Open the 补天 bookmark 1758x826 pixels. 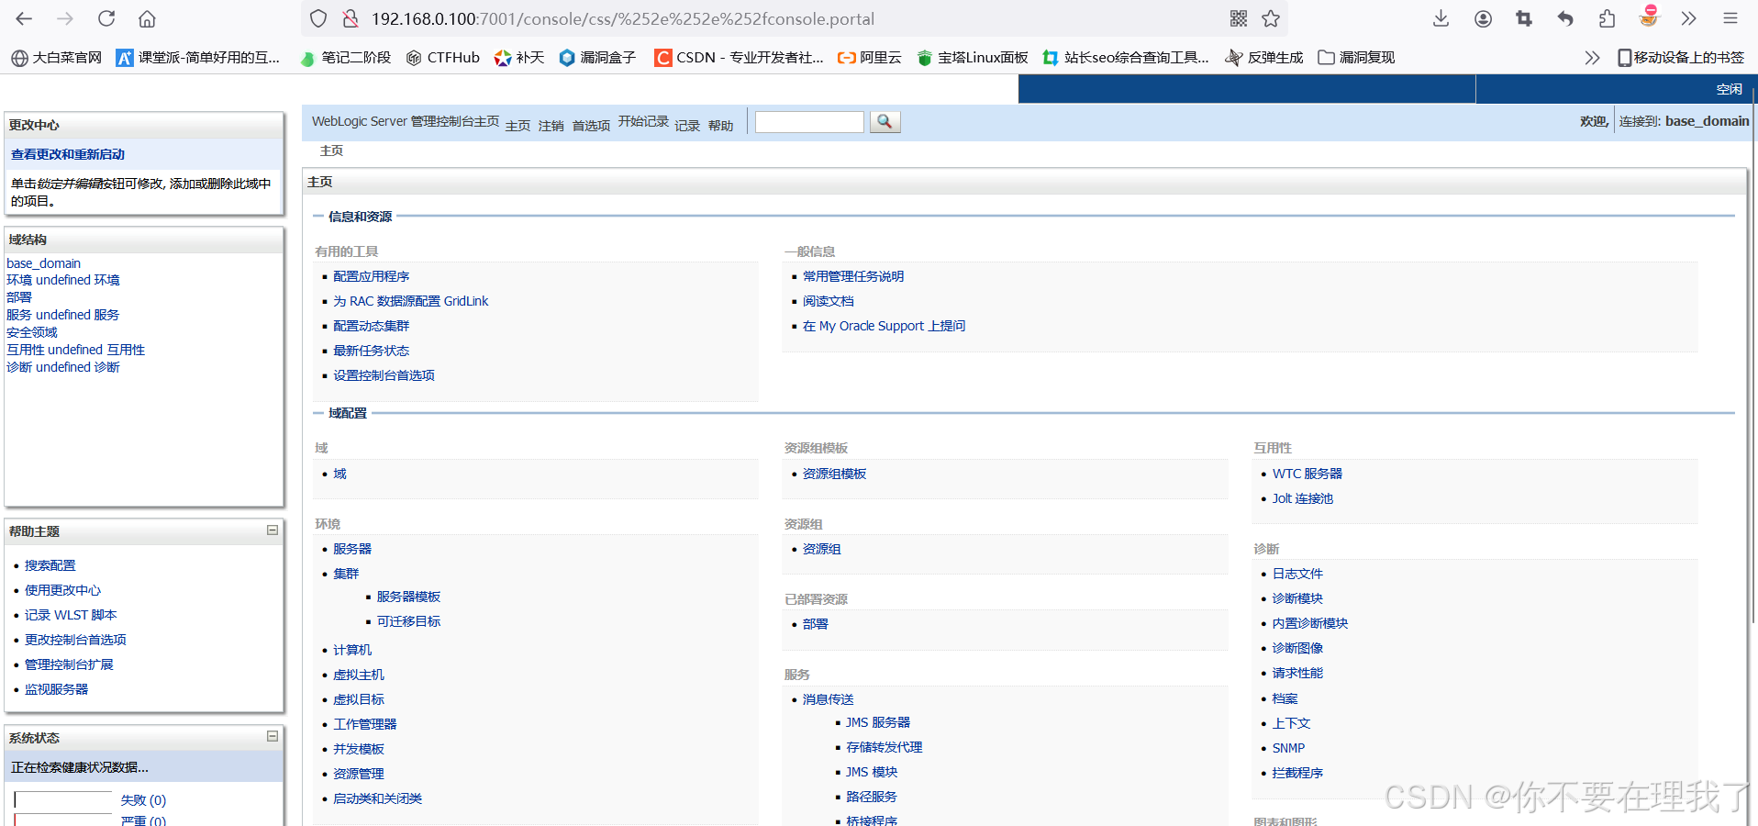519,58
